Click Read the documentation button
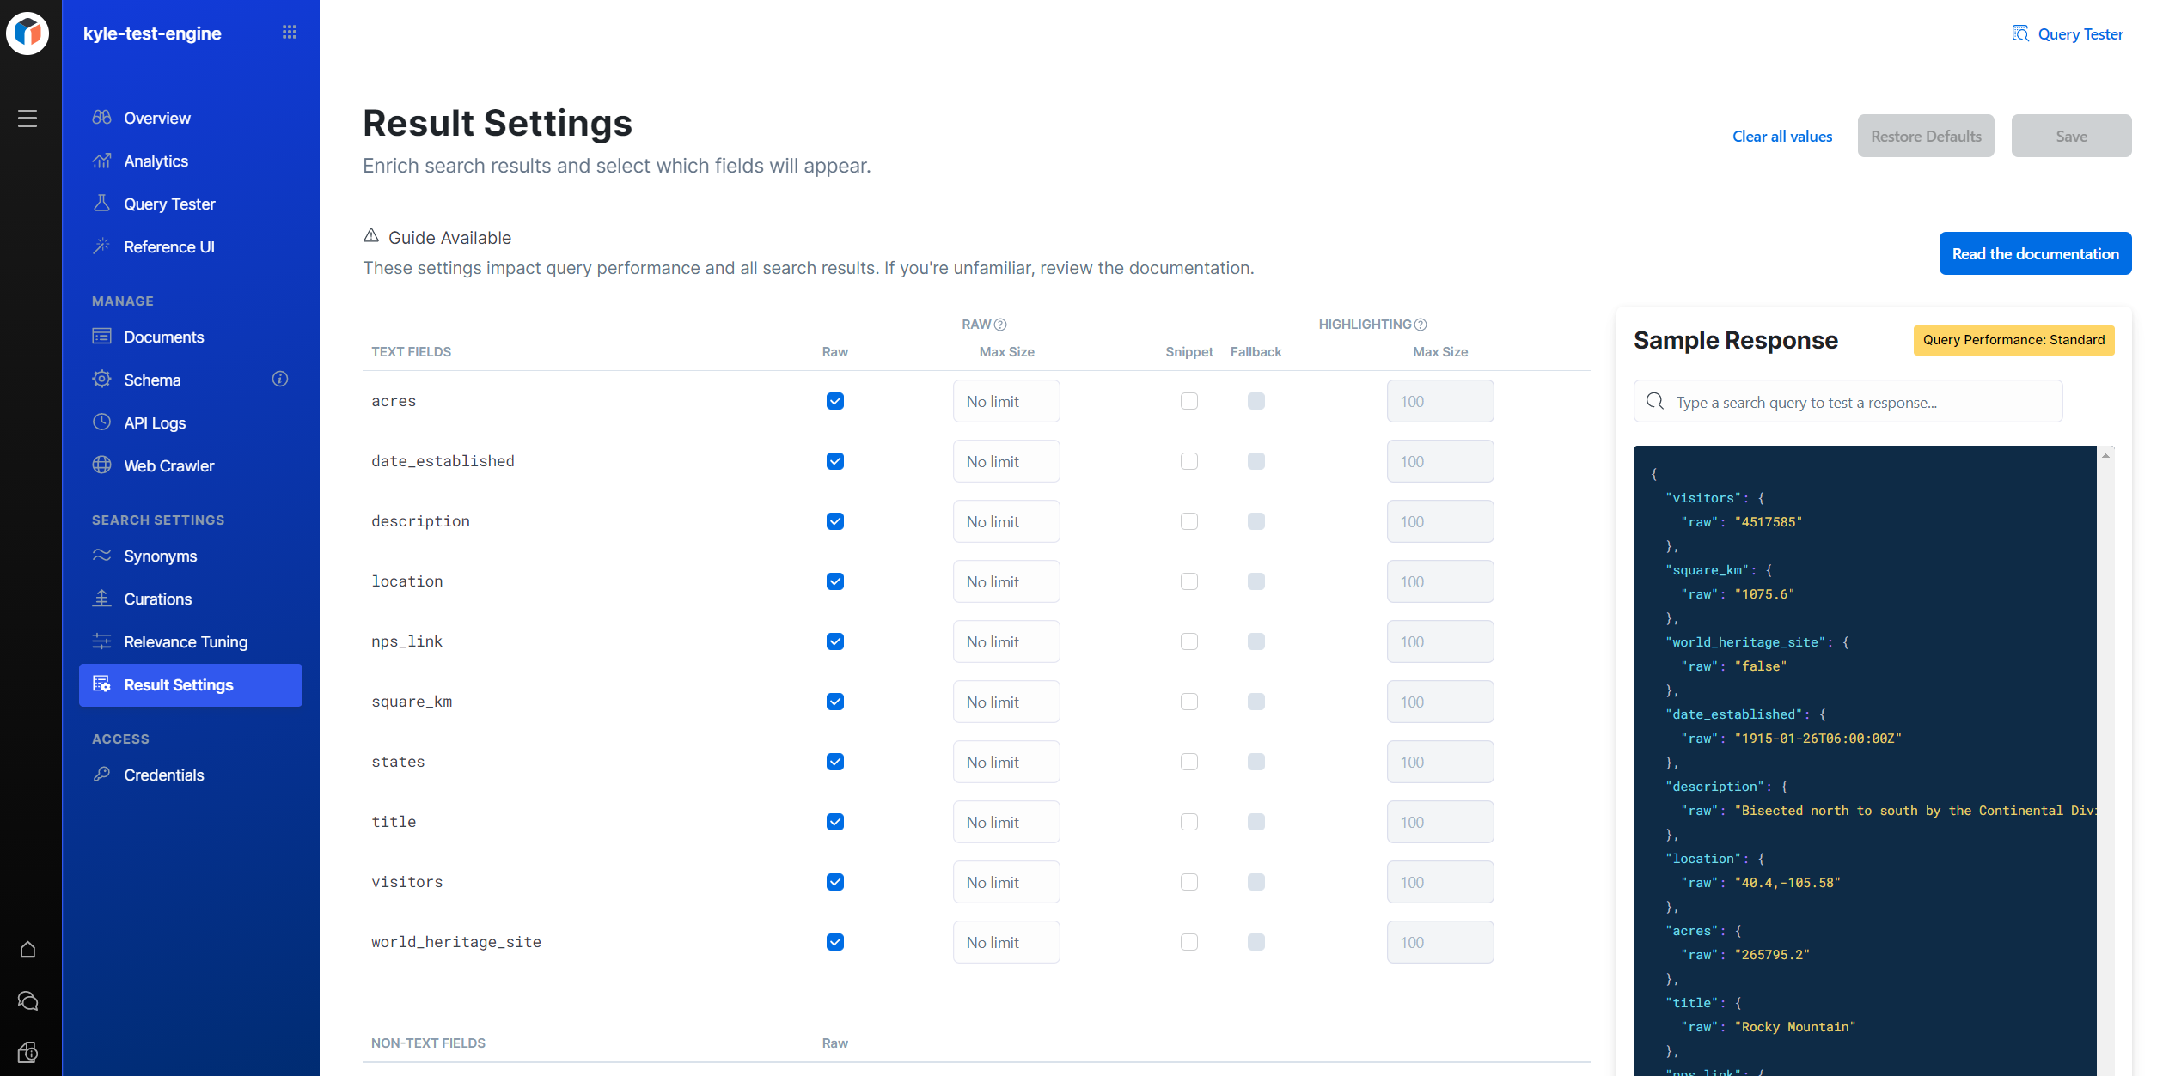This screenshot has height=1076, width=2169. click(2034, 253)
